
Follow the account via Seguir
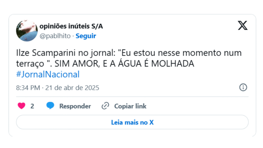click(86, 36)
